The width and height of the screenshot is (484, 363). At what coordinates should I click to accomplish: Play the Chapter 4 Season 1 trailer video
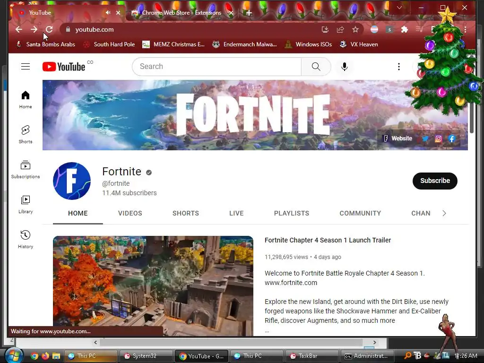coord(153,285)
